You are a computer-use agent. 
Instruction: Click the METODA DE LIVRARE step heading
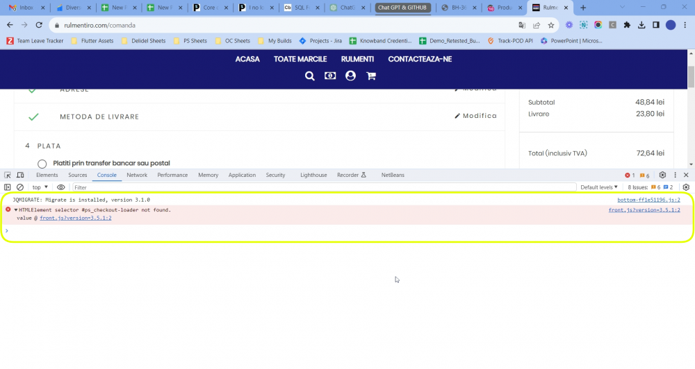(99, 117)
